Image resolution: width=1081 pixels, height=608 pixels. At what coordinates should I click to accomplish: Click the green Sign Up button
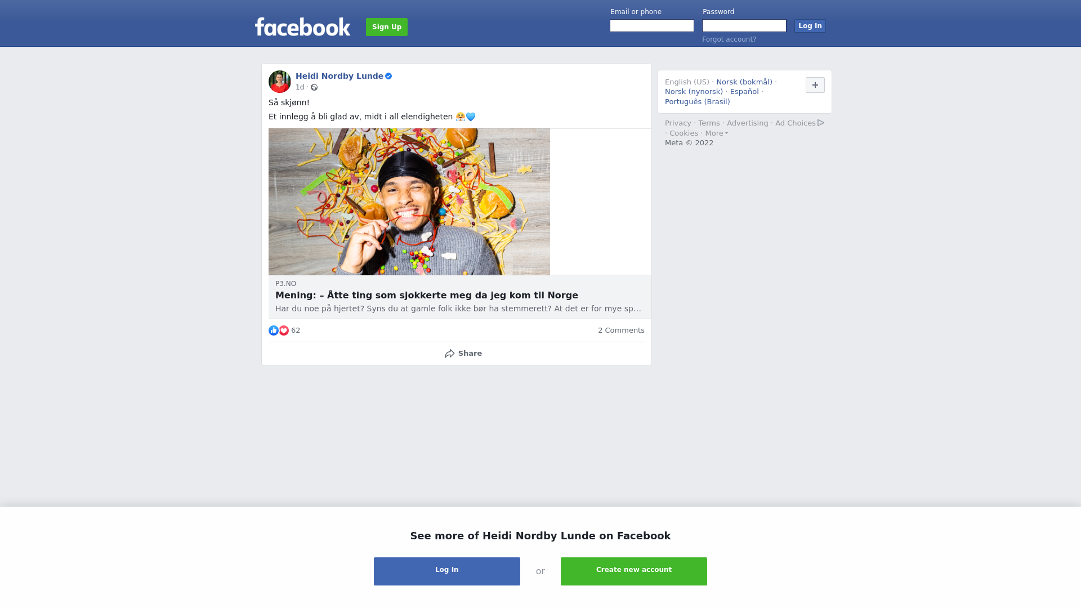point(387,27)
